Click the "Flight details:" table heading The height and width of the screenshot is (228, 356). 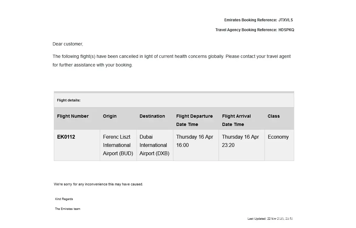(x=69, y=100)
